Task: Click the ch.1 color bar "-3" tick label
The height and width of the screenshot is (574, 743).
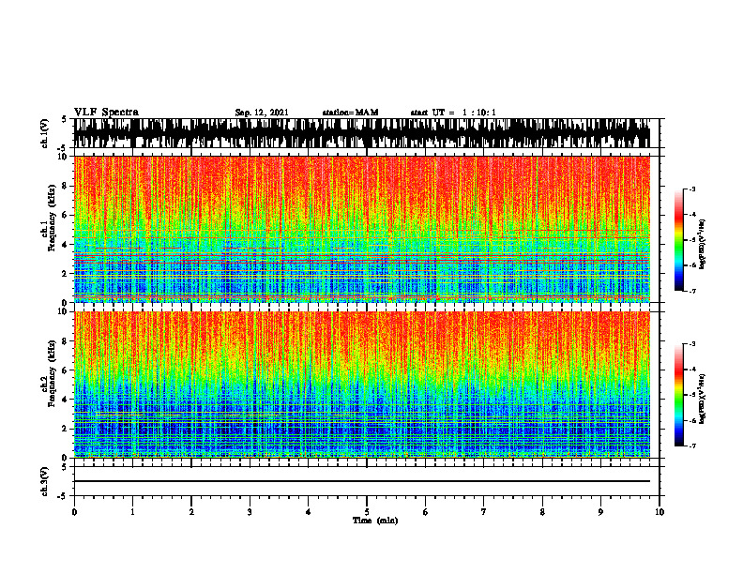Action: 692,189
